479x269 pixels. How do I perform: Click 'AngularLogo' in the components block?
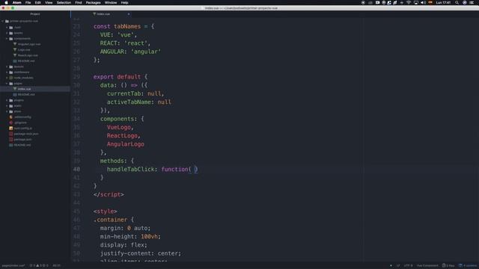point(125,144)
